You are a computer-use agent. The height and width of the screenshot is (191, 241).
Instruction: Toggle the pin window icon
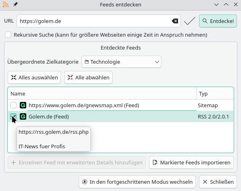tap(15, 4)
